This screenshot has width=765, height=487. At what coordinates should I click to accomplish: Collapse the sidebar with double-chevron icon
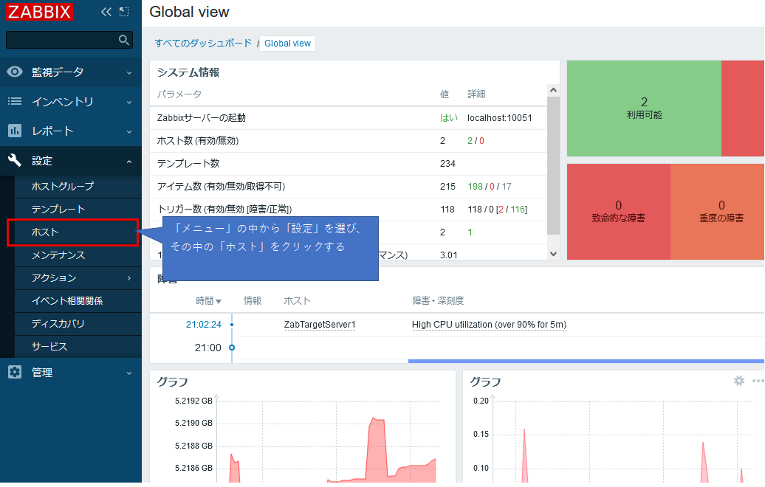pyautogui.click(x=106, y=12)
